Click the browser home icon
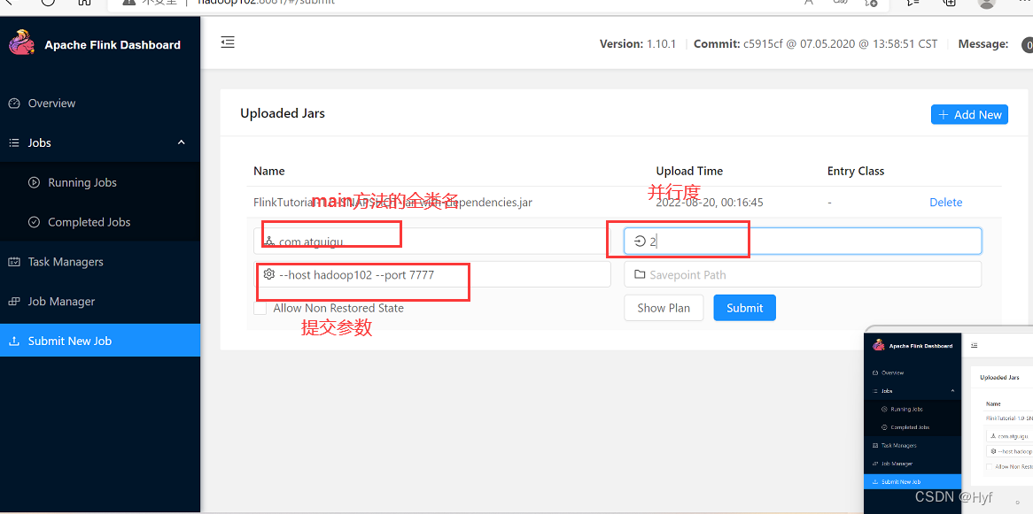Image resolution: width=1033 pixels, height=514 pixels. point(84,3)
